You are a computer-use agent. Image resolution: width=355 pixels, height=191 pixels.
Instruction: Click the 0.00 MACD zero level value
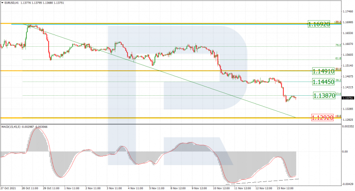345,152
